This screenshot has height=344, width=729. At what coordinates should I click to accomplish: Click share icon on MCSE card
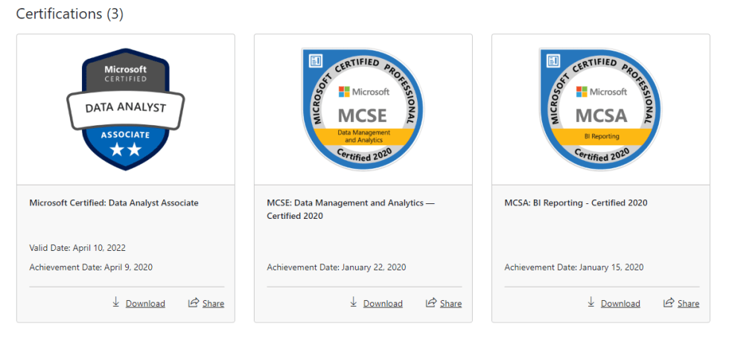click(430, 302)
